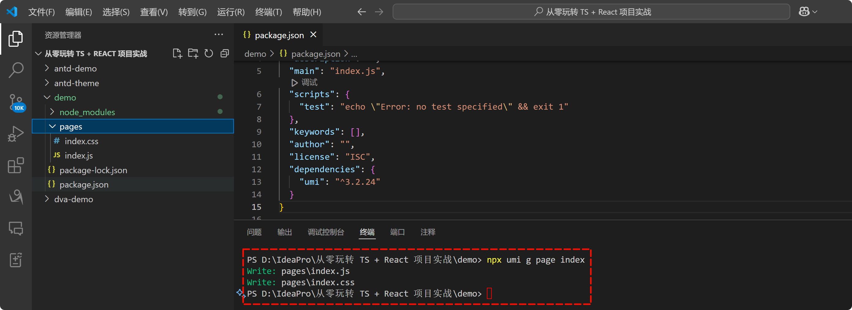Open the 编辑(E) menu
The height and width of the screenshot is (310, 852).
click(78, 12)
